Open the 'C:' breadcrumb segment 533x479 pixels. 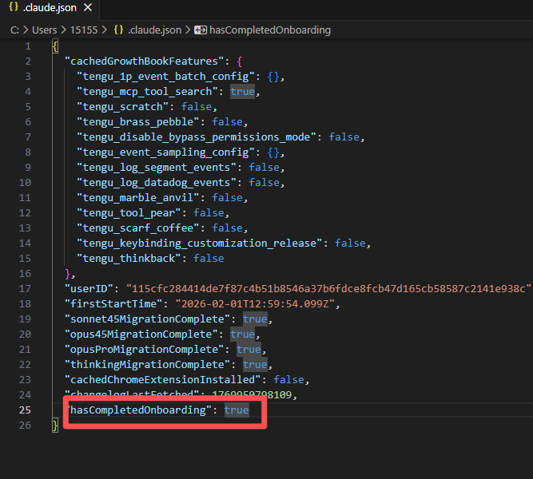pos(15,30)
